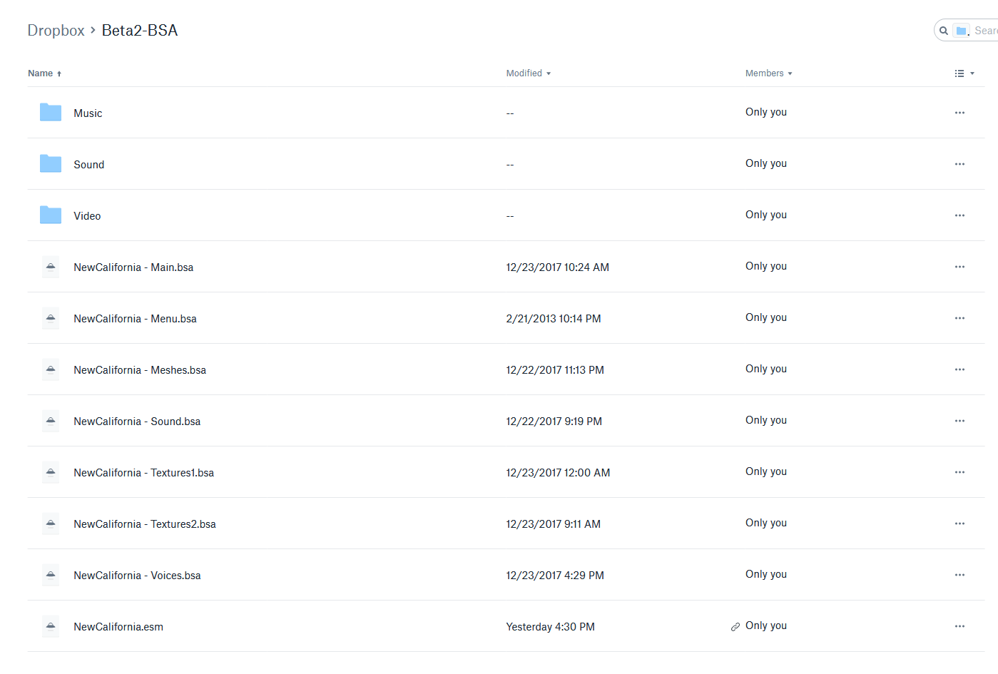Viewport: 998px width, 674px height.
Task: Click 'Only you' in the Music row
Action: tap(766, 112)
